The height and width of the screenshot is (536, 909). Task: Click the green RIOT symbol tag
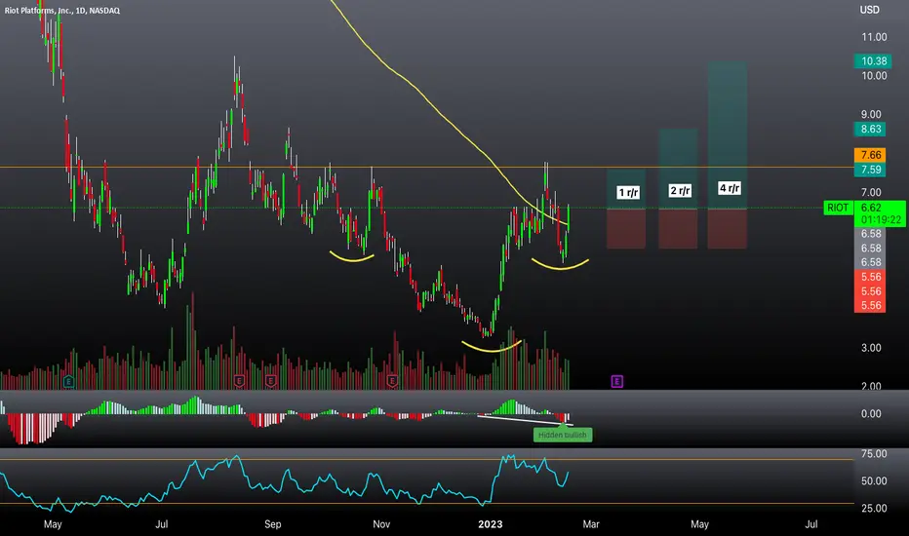(x=838, y=208)
